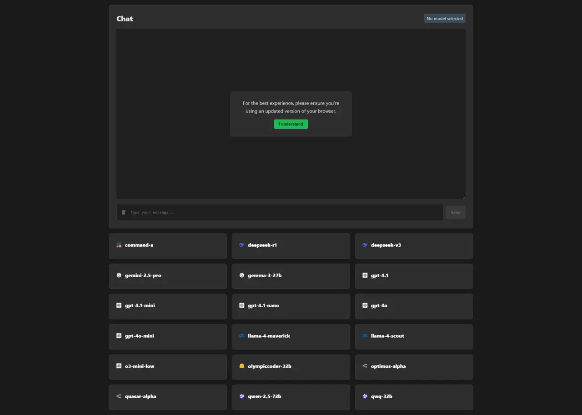582x415 pixels.
Task: Choose the OpenAI icon beside o3-mini-low
Action: coord(119,366)
